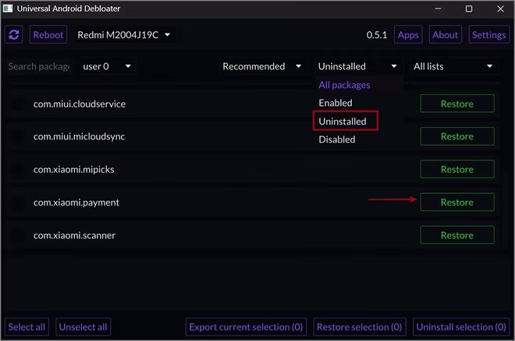Tick the checkbox for com.xiaomi.payment
The height and width of the screenshot is (341, 515).
[x=18, y=202]
